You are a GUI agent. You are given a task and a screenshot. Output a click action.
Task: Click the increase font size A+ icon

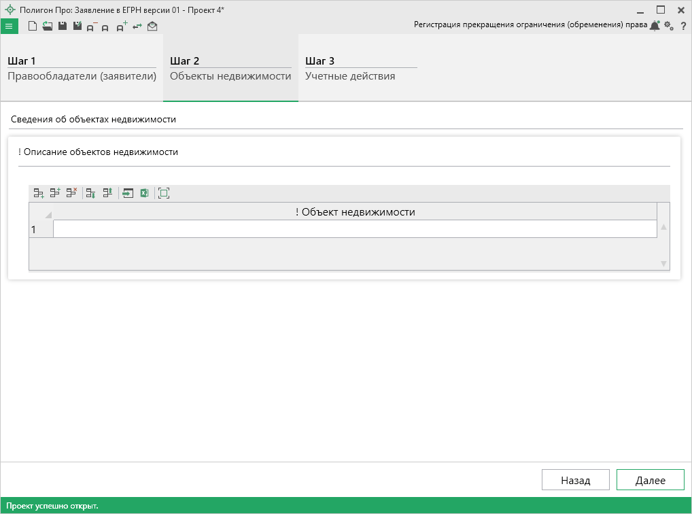pyautogui.click(x=121, y=27)
